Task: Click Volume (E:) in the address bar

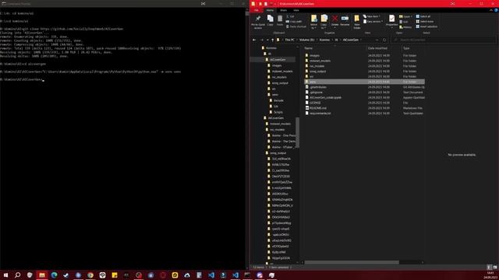Action: [x=306, y=40]
